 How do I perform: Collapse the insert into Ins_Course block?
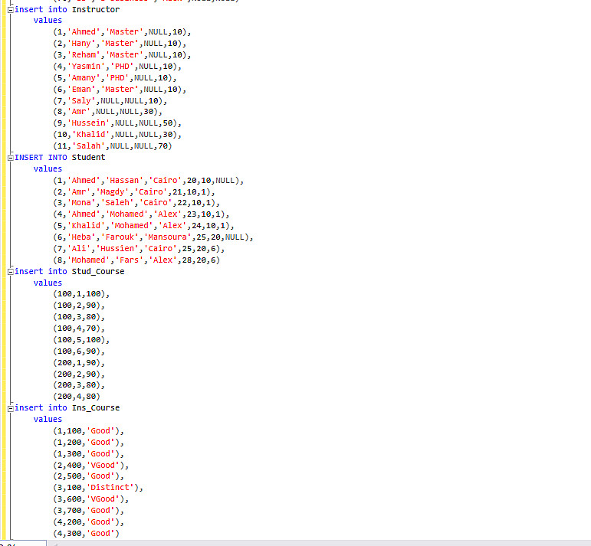11,408
